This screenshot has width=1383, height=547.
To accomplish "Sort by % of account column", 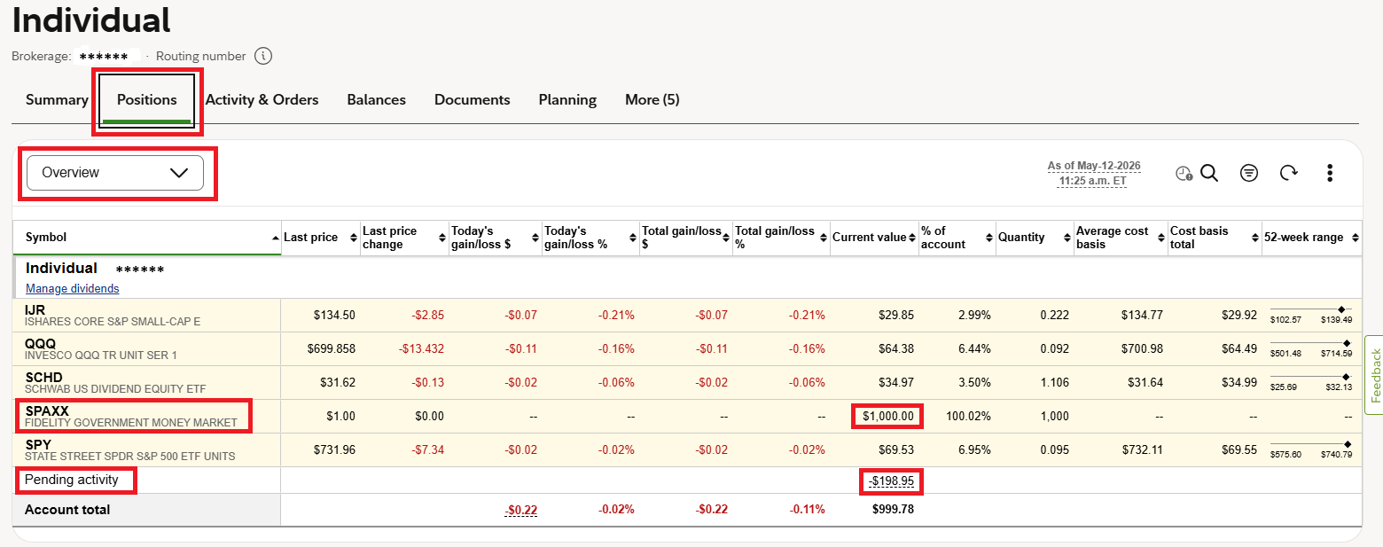I will tap(957, 238).
